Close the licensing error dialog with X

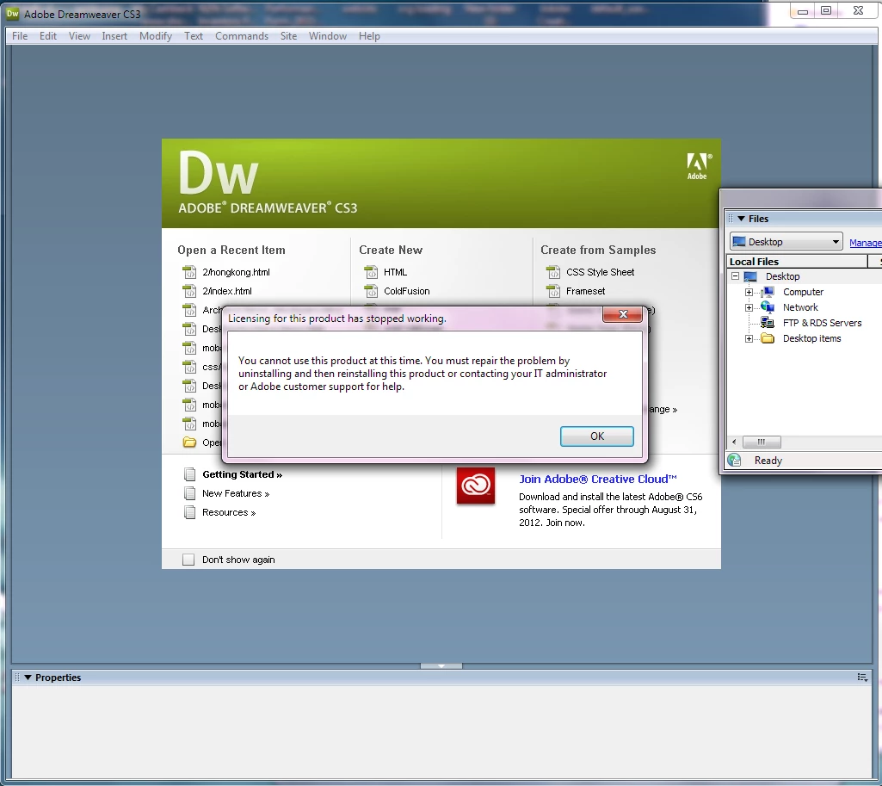623,314
